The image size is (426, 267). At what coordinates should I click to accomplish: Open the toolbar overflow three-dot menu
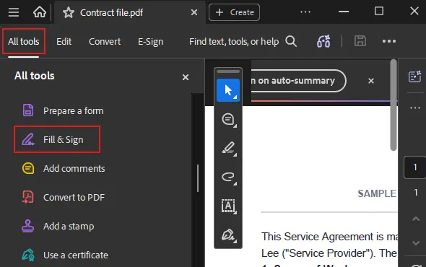(x=389, y=41)
